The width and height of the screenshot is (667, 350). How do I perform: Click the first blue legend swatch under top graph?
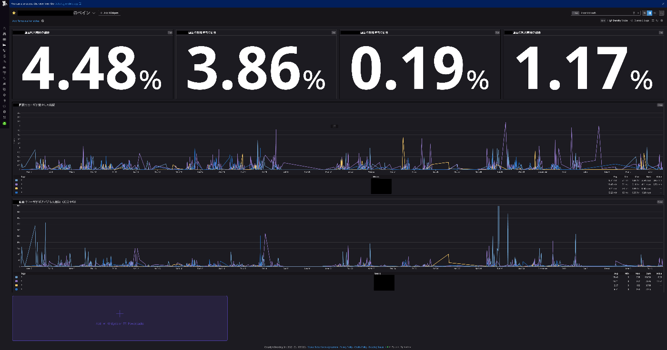[x=17, y=181]
